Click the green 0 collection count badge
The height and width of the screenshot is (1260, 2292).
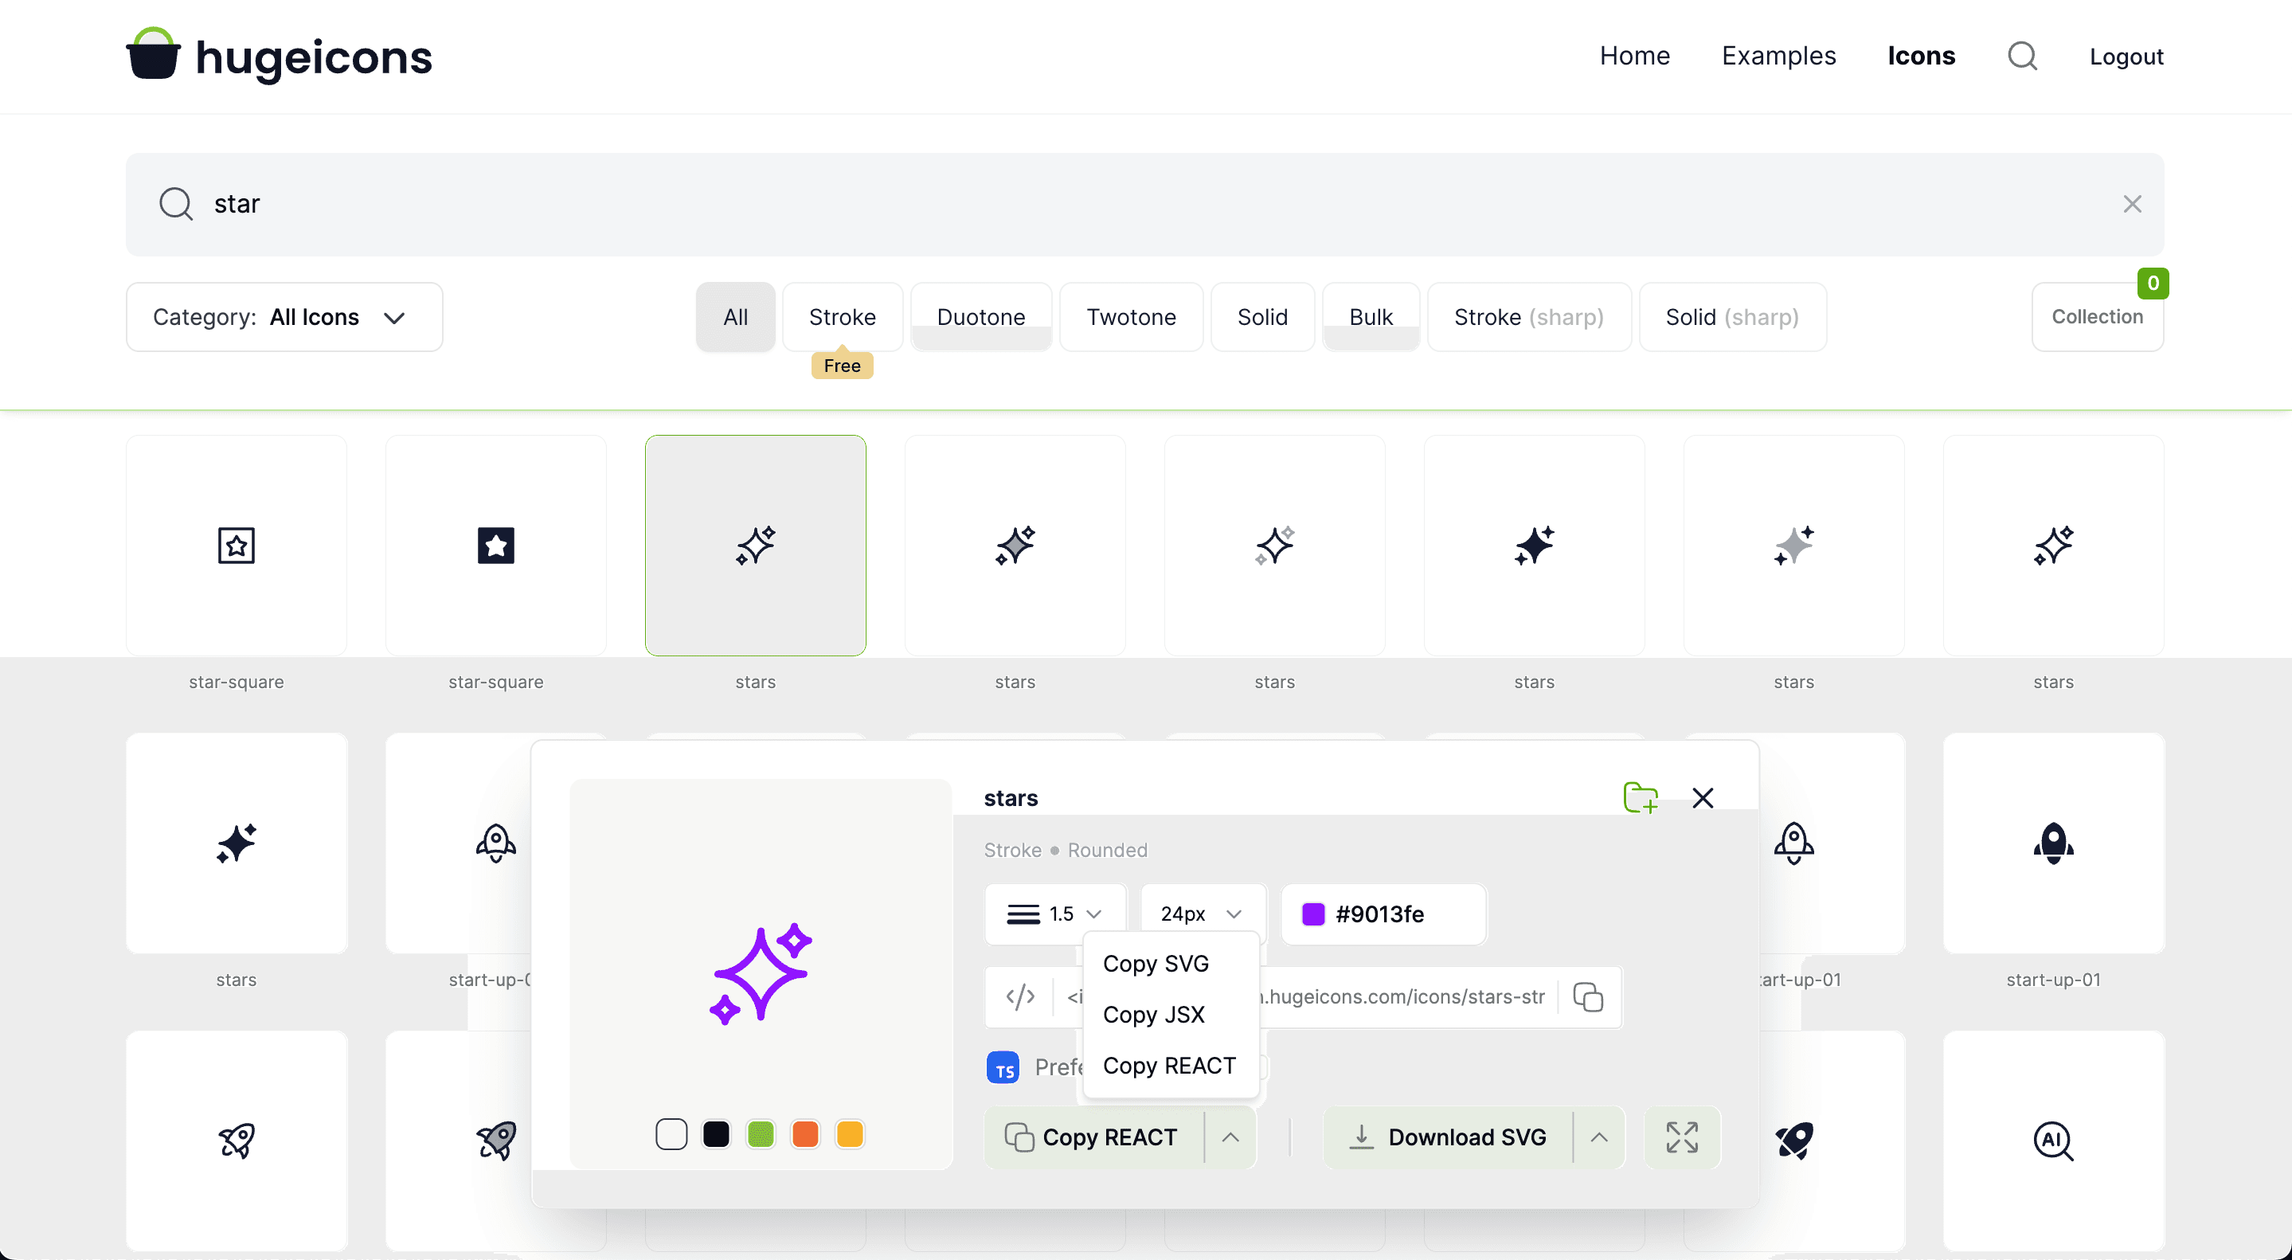[x=2153, y=283]
